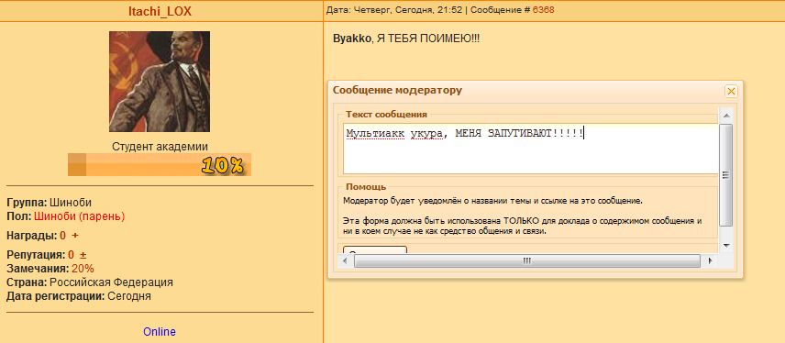Click the Модератор будет уведомлён help sentence

coord(492,201)
